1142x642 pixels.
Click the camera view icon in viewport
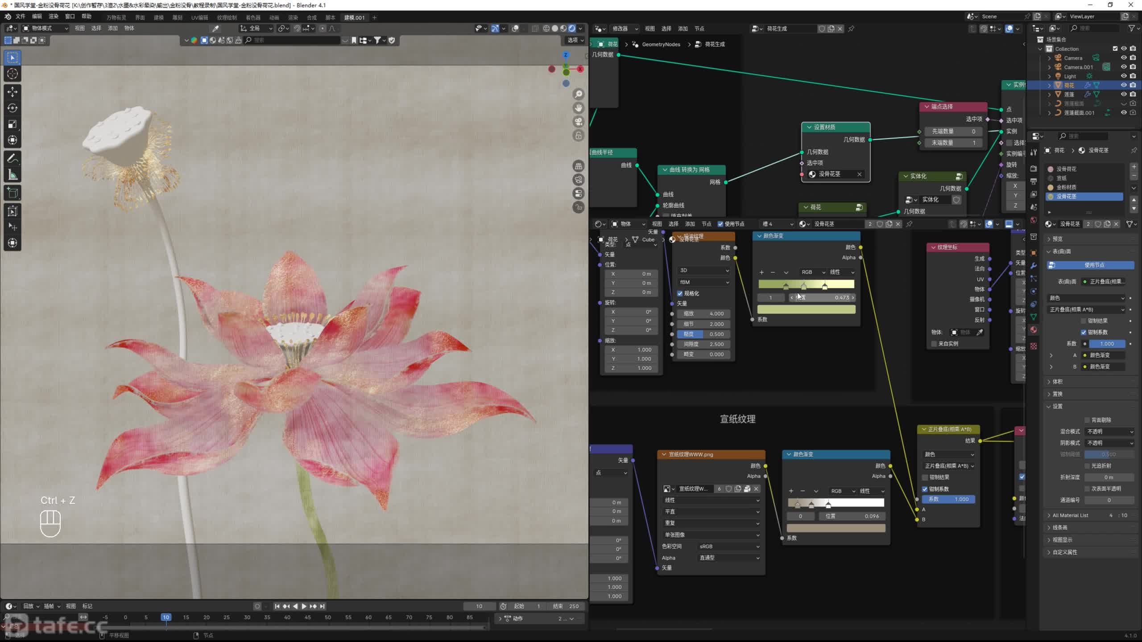579,122
